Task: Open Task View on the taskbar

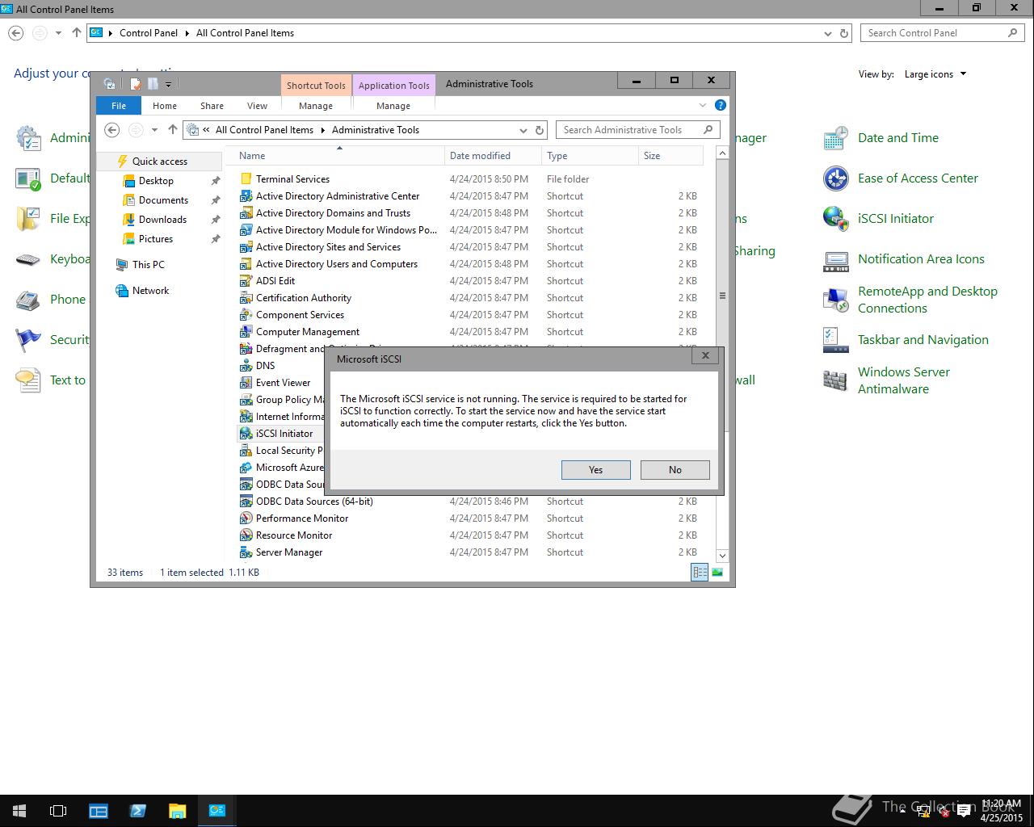Action: 58,811
